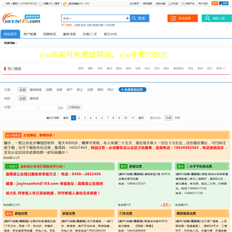Select 全部 in the 分类 filter row
The height and width of the screenshot is (232, 232).
23,90
